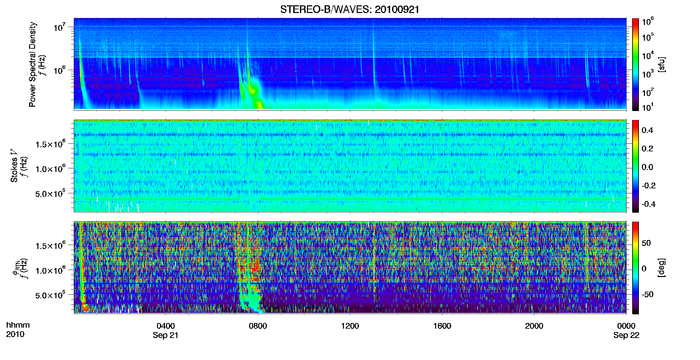
Task: Click the 1.5×10^6 tick on Stokes V axis
Action: click(50, 144)
